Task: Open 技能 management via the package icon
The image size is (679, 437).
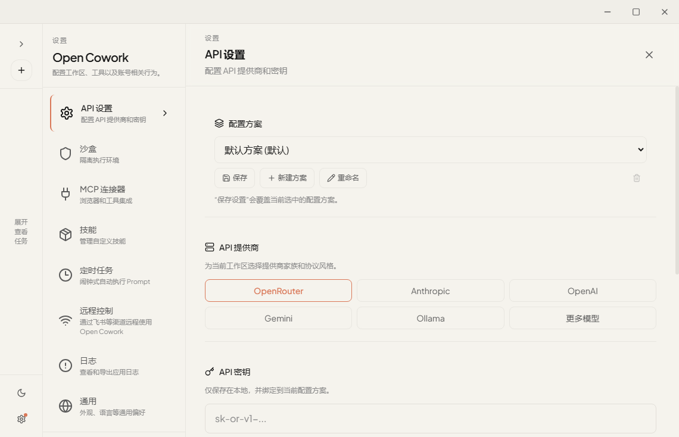Action: click(66, 235)
